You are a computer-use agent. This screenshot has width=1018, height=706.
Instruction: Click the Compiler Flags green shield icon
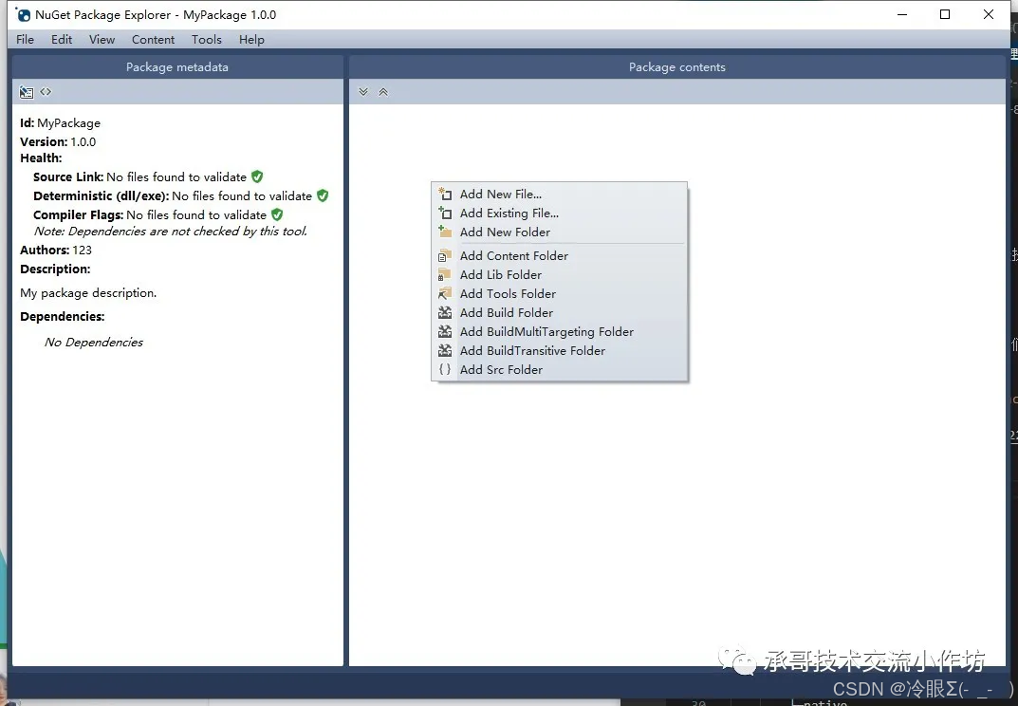tap(277, 214)
